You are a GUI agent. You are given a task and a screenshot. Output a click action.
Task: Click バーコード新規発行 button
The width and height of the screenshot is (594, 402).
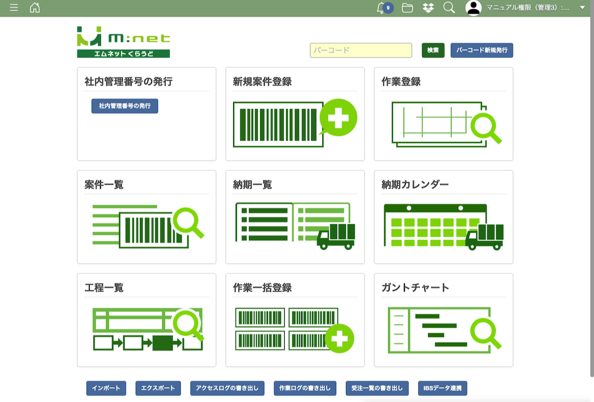[x=482, y=50]
